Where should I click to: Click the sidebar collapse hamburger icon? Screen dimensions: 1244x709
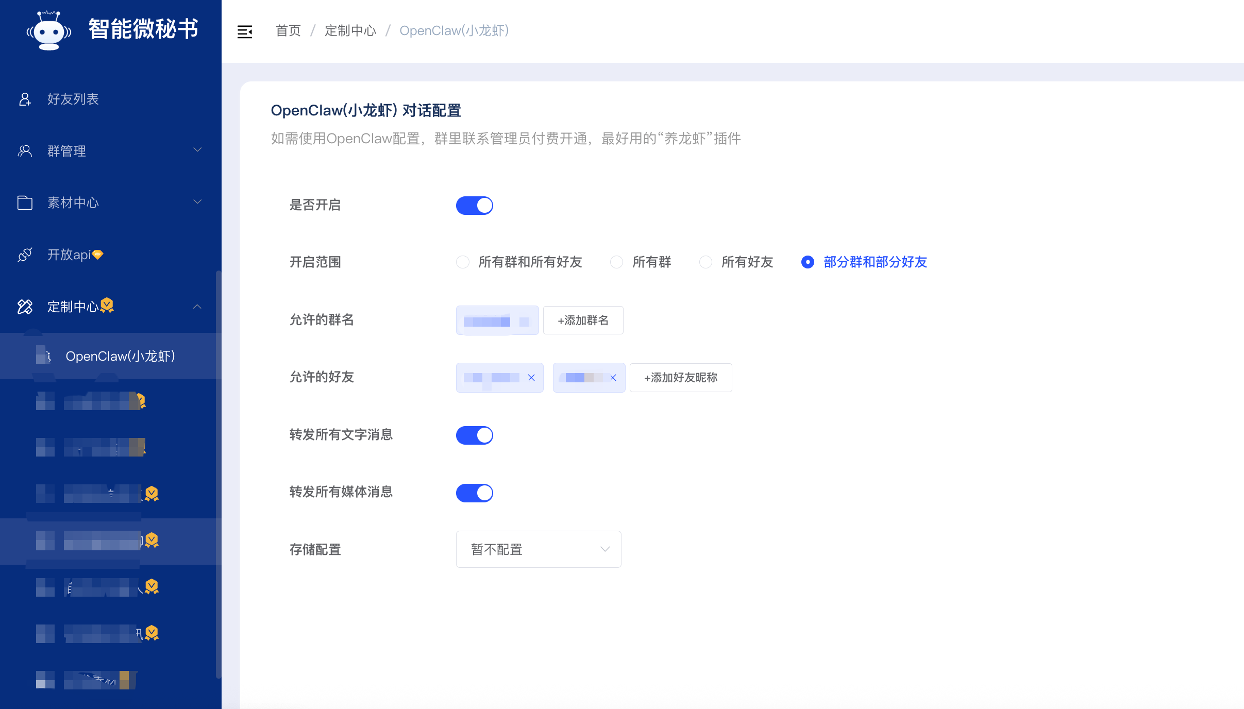[245, 31]
